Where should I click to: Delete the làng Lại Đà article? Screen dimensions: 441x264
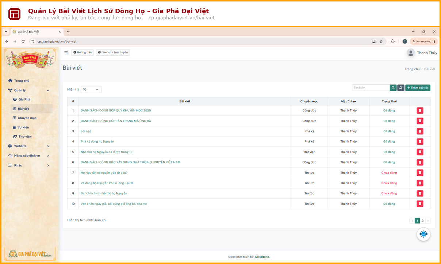coord(420,183)
